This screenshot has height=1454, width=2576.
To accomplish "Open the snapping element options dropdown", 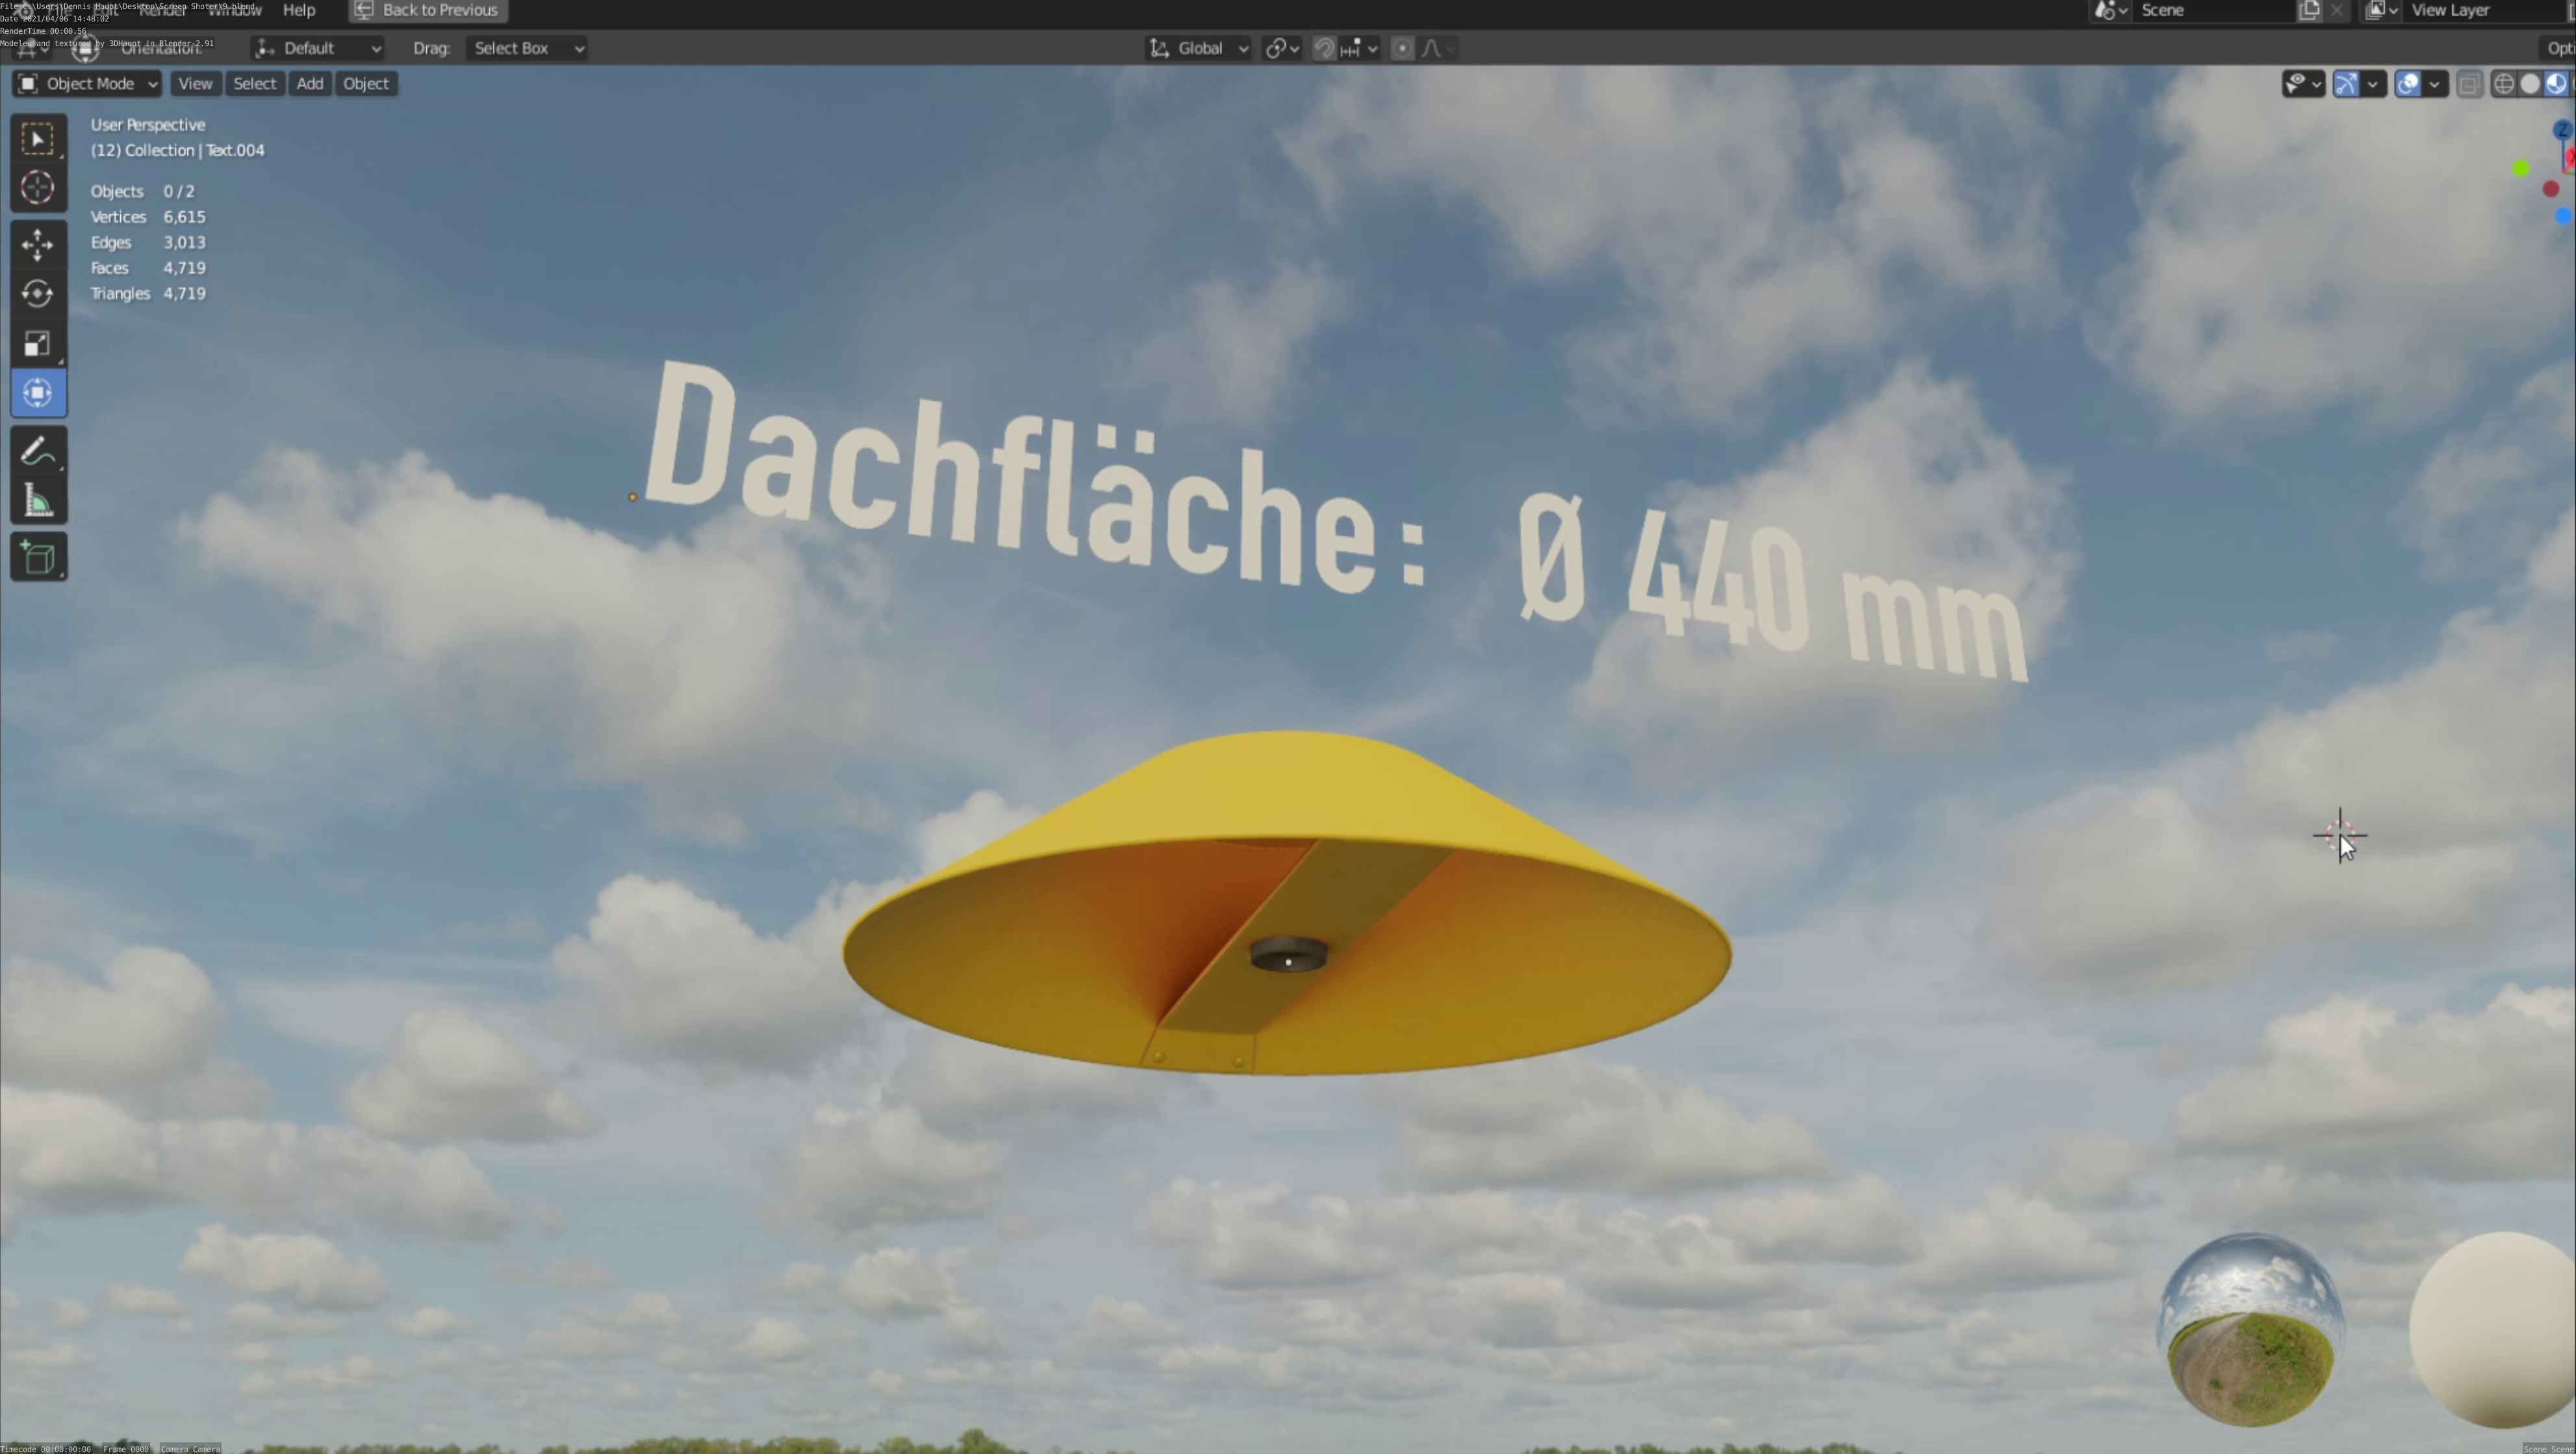I will click(1360, 48).
